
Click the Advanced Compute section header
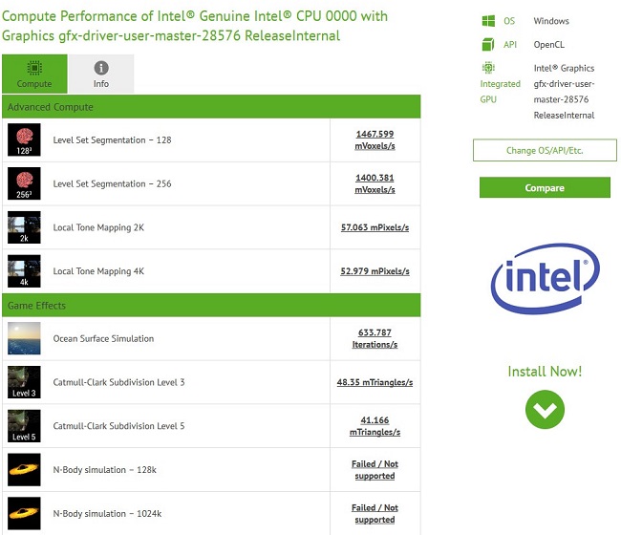(211, 107)
